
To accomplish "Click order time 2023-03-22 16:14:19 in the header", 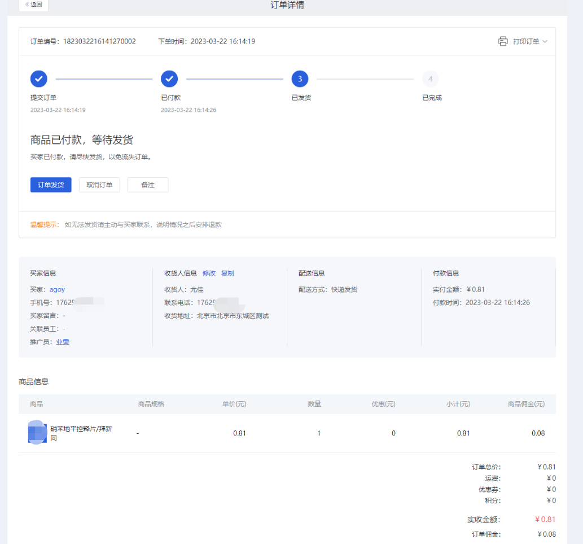I will [223, 41].
